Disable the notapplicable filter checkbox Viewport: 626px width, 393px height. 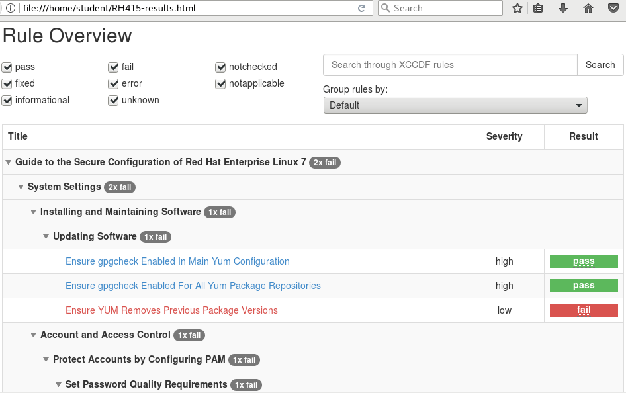[221, 84]
